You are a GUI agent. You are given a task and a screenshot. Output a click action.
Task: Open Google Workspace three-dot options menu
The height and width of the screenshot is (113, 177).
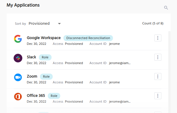click(158, 38)
